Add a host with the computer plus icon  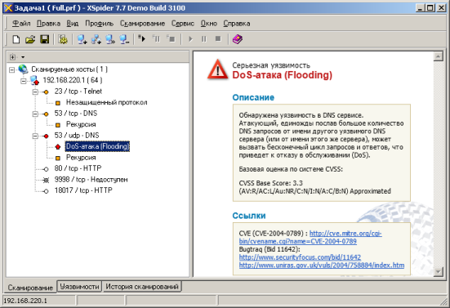pos(82,39)
